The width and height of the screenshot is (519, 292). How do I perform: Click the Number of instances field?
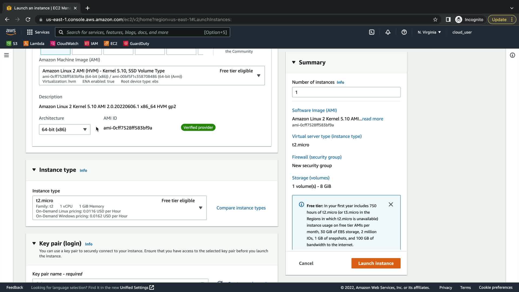coord(346,92)
